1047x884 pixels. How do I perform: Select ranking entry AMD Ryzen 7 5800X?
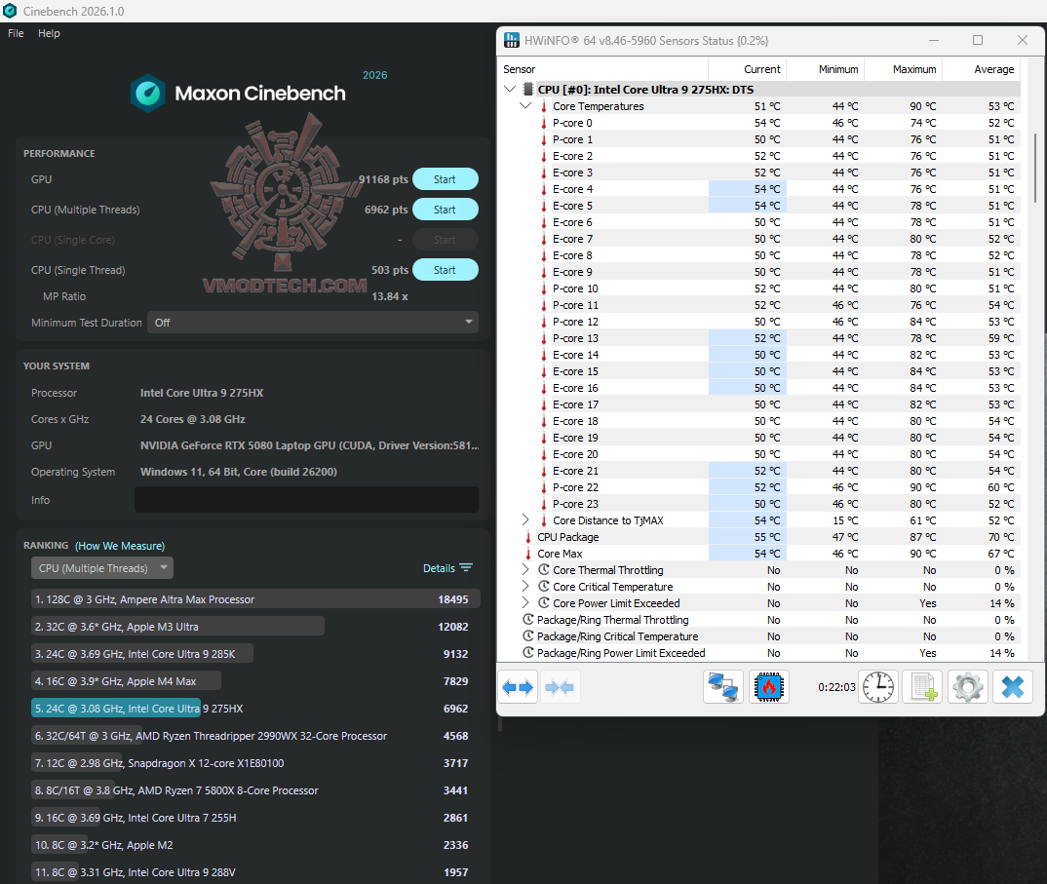coord(255,790)
